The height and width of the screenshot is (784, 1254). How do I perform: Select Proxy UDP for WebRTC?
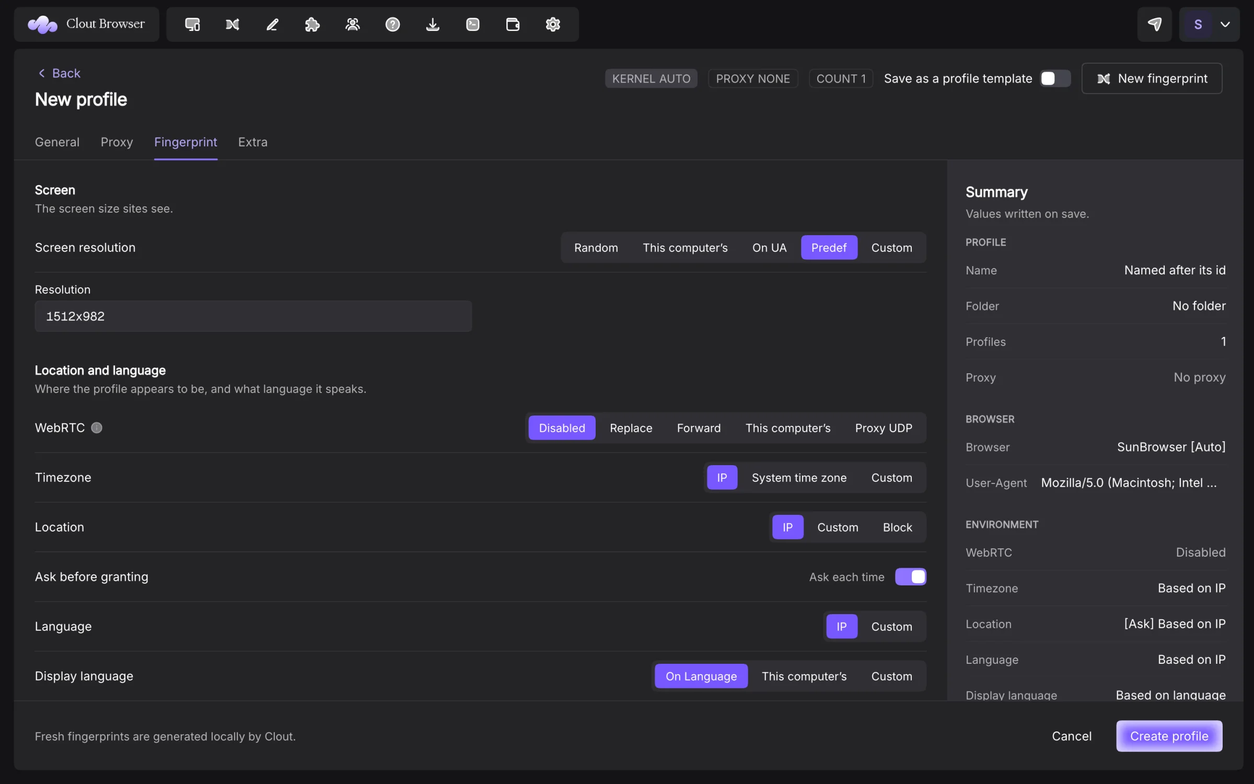point(884,428)
